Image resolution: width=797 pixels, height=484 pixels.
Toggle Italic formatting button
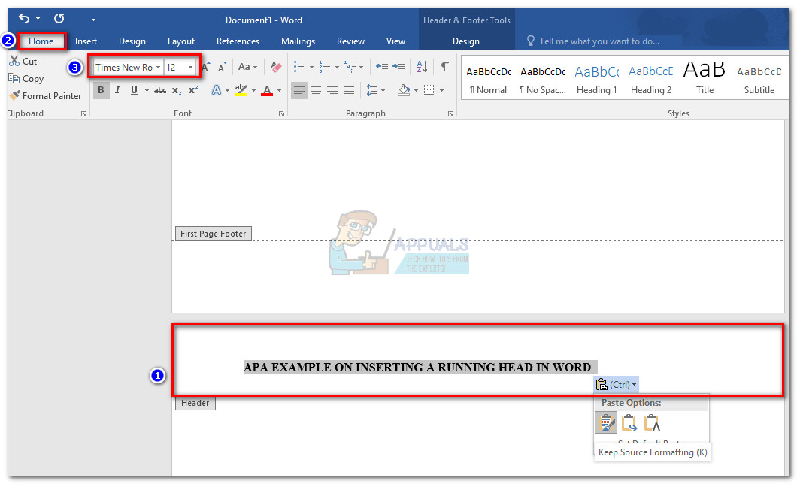[x=117, y=90]
